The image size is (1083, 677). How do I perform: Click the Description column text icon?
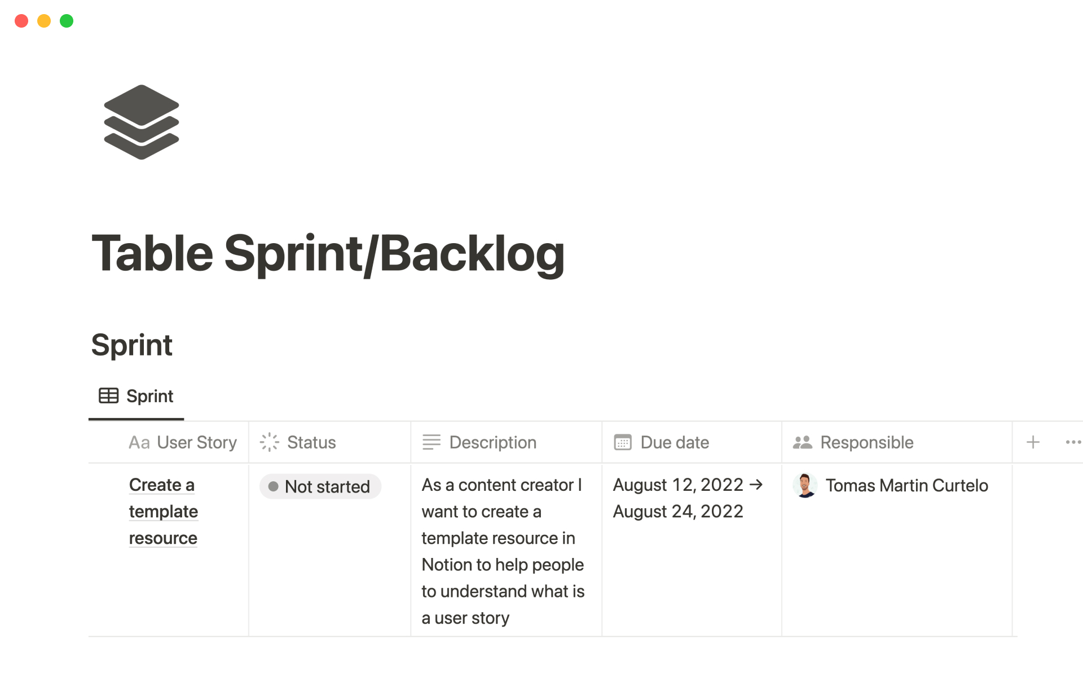[x=432, y=442]
